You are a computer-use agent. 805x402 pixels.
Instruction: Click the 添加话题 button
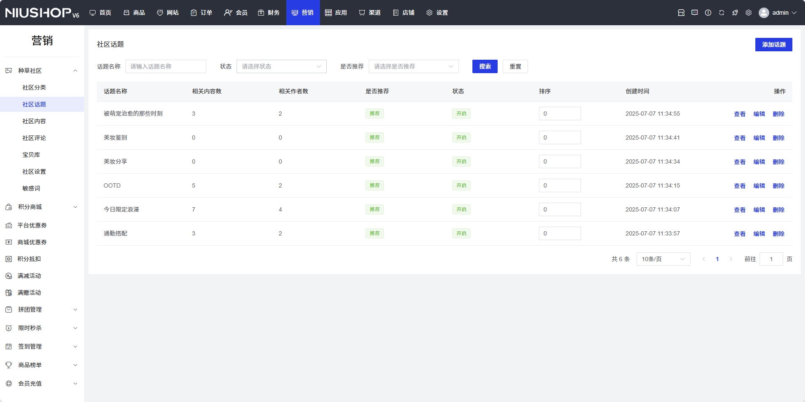pos(773,45)
